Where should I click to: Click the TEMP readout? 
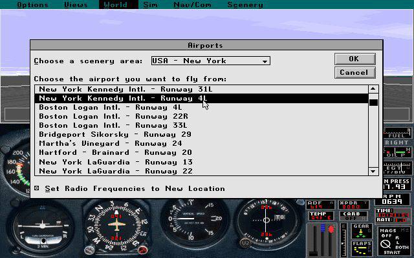(321, 216)
